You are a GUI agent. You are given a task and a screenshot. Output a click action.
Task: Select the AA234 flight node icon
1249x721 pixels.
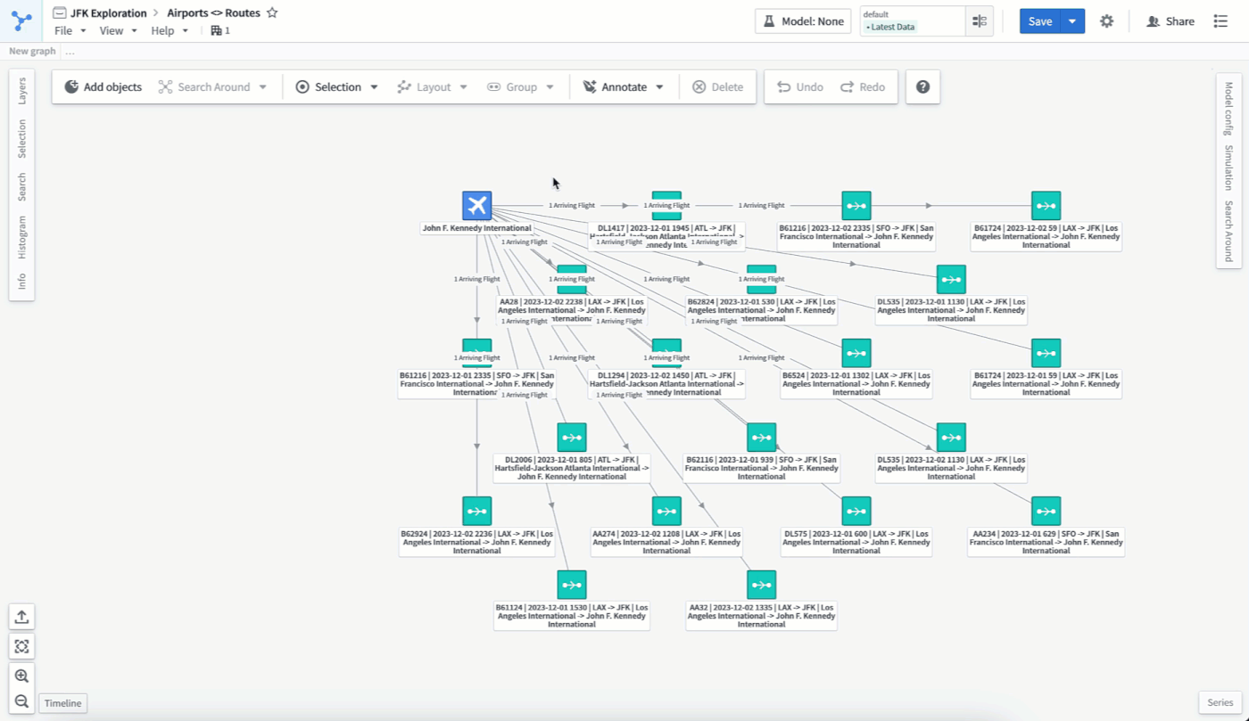(x=1046, y=512)
